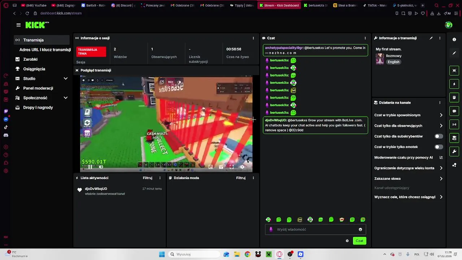This screenshot has height=260, width=462.
Task: Pause the stream preview video
Action: point(90,167)
